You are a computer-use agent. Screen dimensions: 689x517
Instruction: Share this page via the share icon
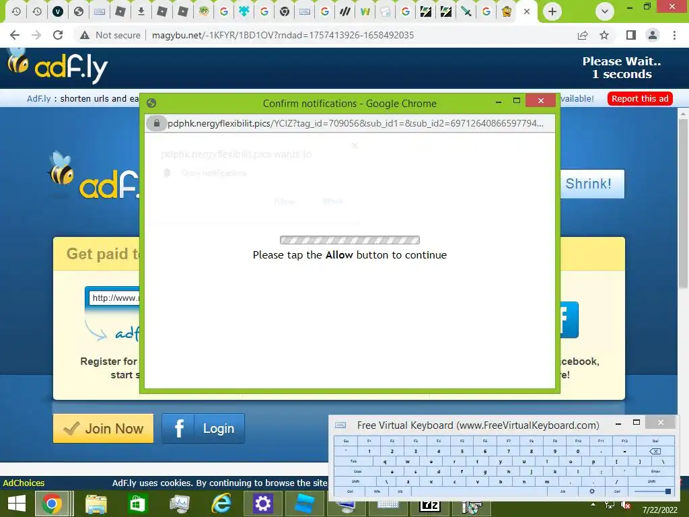583,35
